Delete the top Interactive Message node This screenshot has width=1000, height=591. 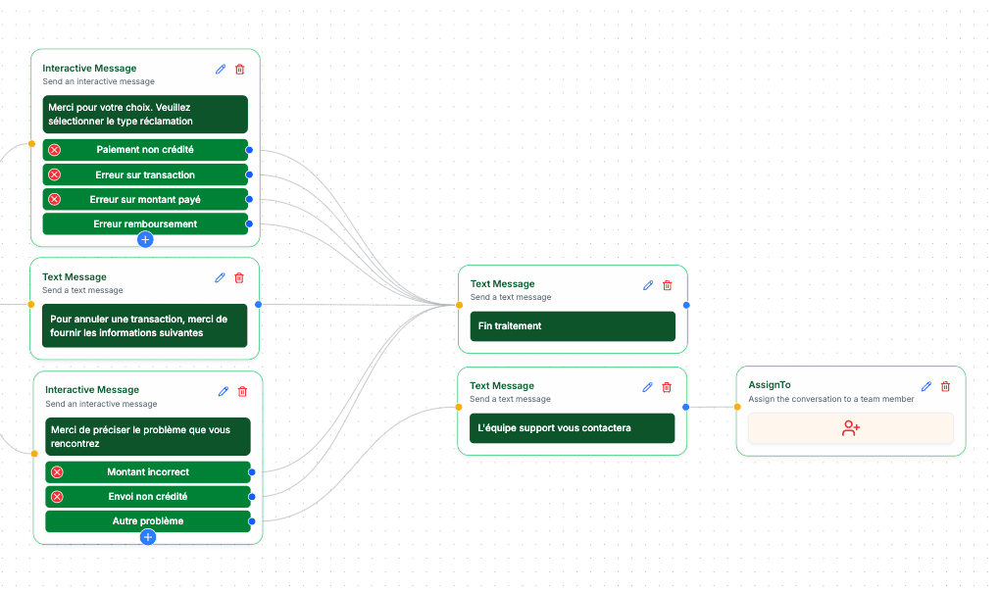pos(240,70)
